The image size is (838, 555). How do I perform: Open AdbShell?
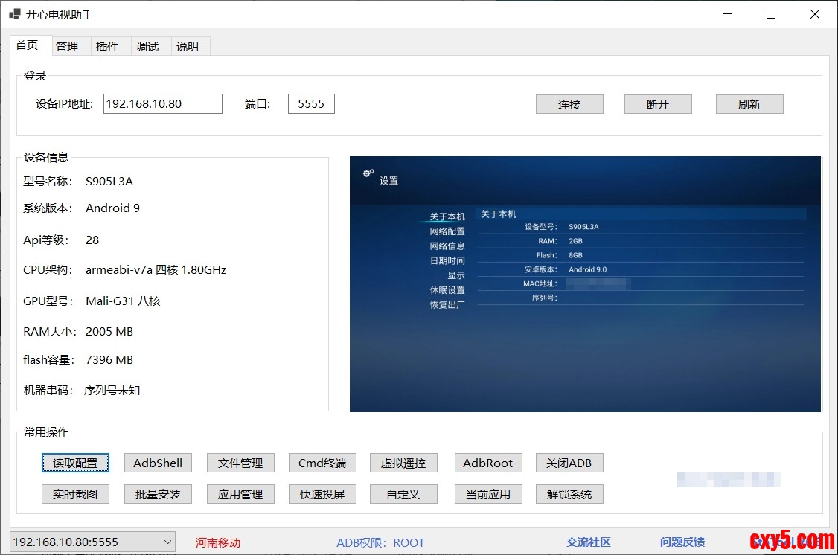click(x=158, y=463)
